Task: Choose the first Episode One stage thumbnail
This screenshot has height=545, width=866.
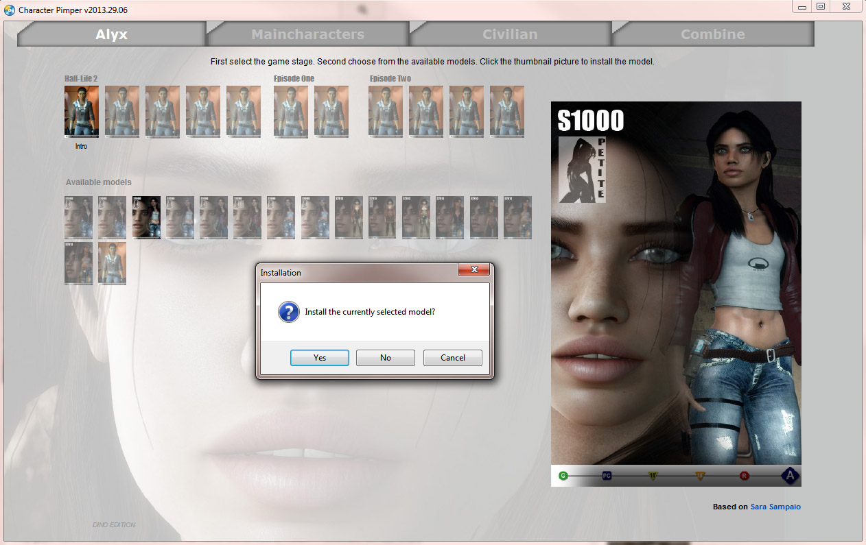Action: pos(291,112)
